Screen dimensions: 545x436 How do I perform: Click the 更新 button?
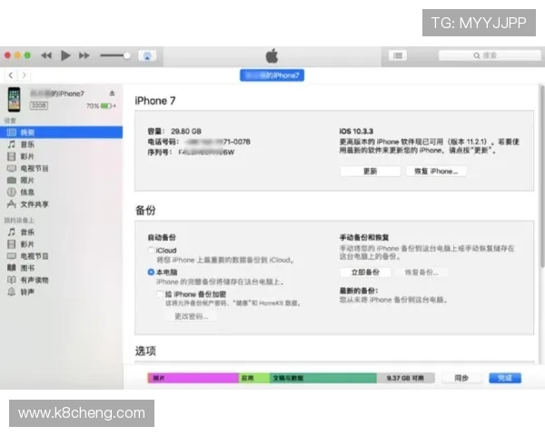click(x=371, y=171)
